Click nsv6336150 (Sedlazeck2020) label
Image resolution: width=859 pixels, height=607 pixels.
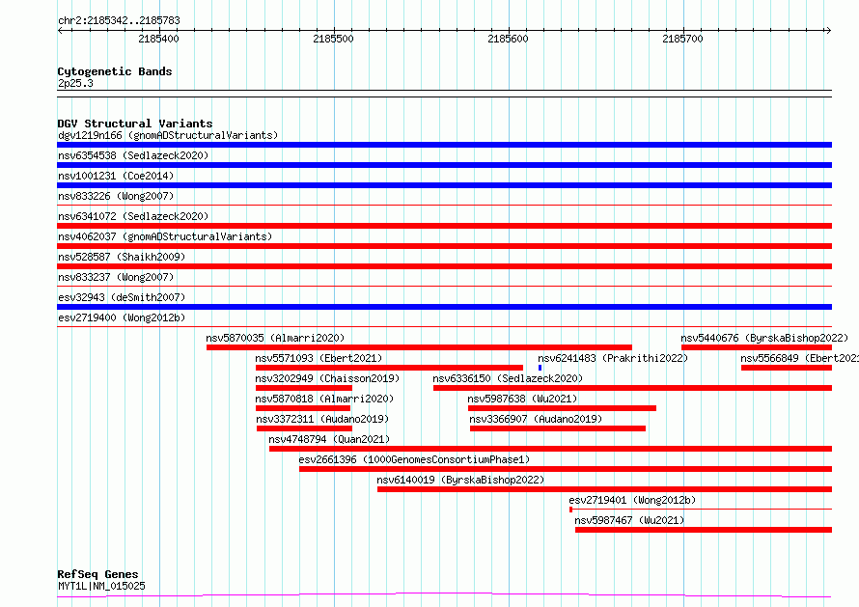click(508, 378)
